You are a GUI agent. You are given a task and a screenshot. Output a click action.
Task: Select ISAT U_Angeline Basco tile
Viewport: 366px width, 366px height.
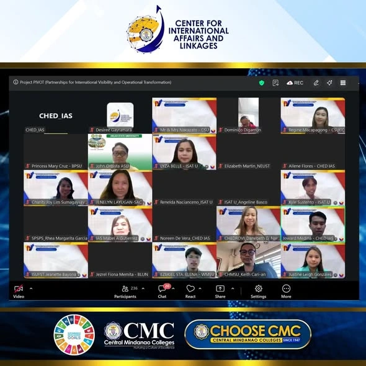pyautogui.click(x=248, y=188)
